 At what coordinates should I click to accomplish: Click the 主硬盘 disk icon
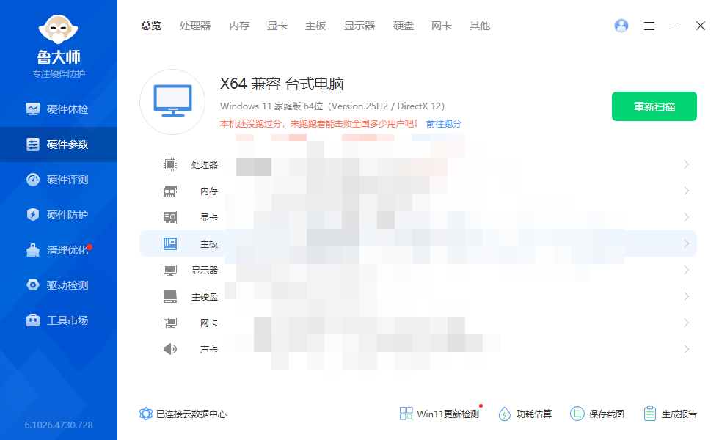[170, 296]
